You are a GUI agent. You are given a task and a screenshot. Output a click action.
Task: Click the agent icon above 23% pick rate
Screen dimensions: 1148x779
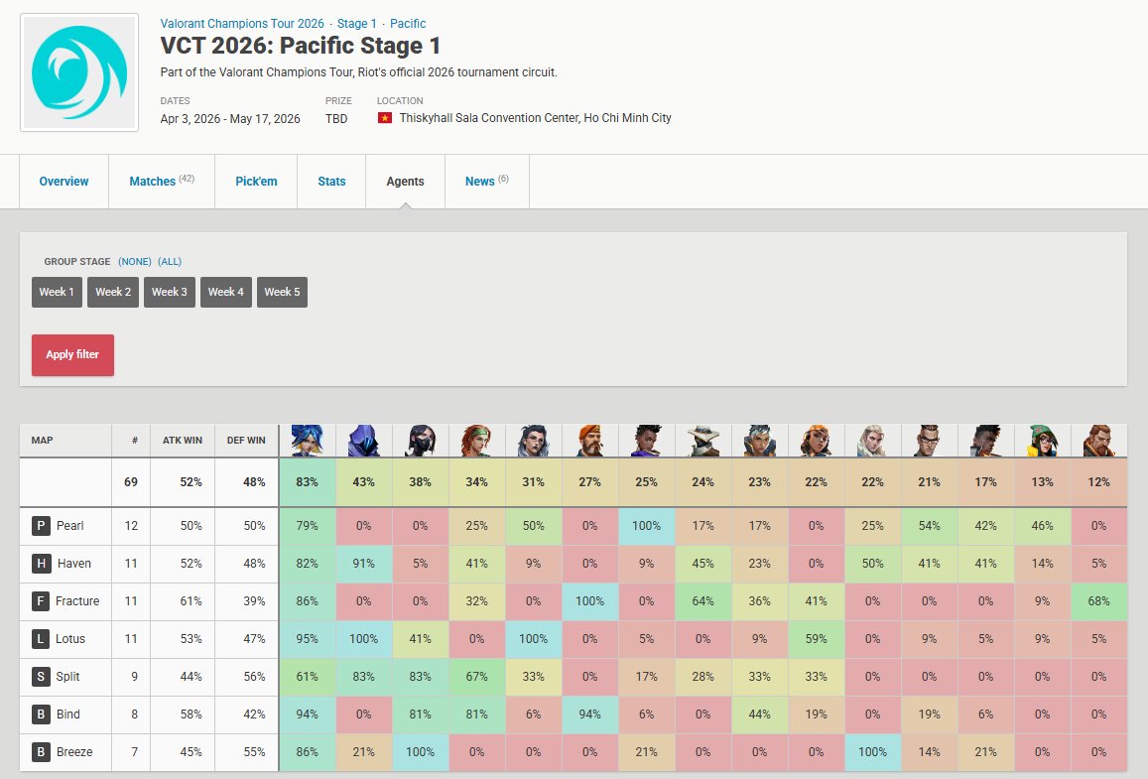[x=759, y=440]
